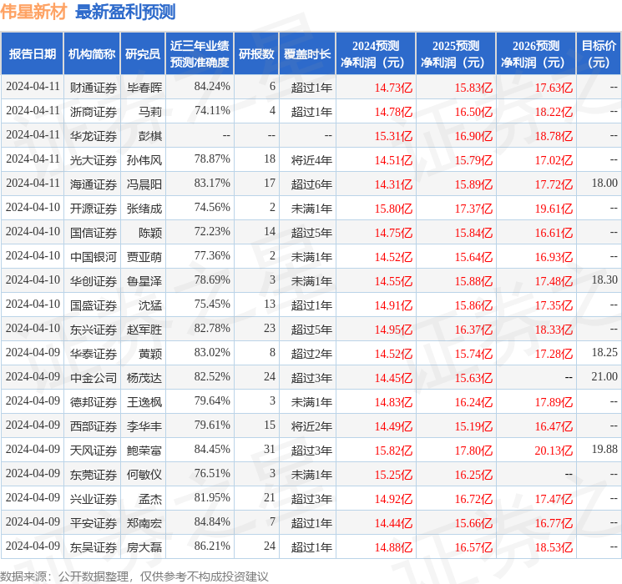Viewport: 622px width, 584px height.
Task: Click the 2025预测净利润 column header
Action: click(x=456, y=53)
